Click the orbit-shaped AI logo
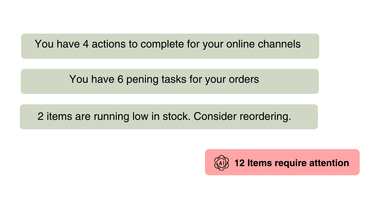This screenshot has height=213, width=375. click(222, 163)
